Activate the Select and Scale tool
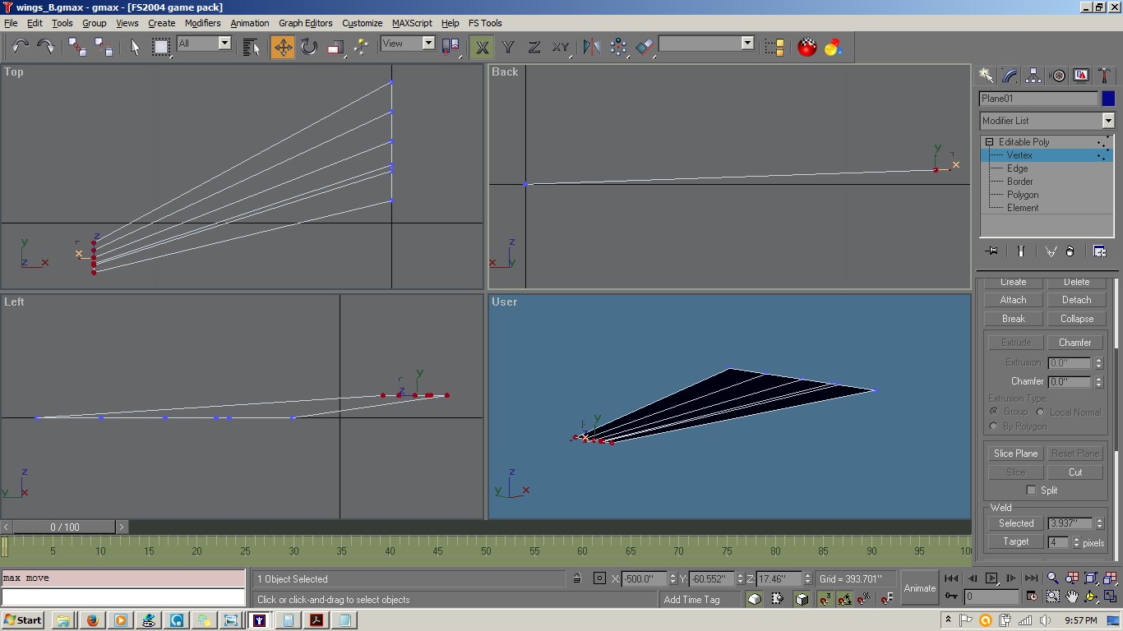This screenshot has height=631, width=1123. point(335,47)
